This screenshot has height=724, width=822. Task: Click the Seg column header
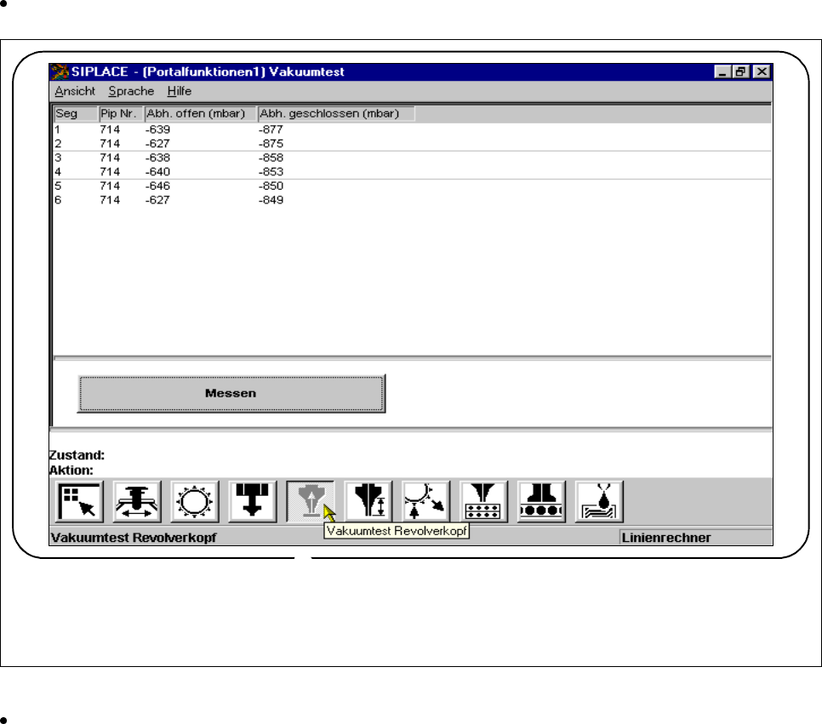[75, 114]
